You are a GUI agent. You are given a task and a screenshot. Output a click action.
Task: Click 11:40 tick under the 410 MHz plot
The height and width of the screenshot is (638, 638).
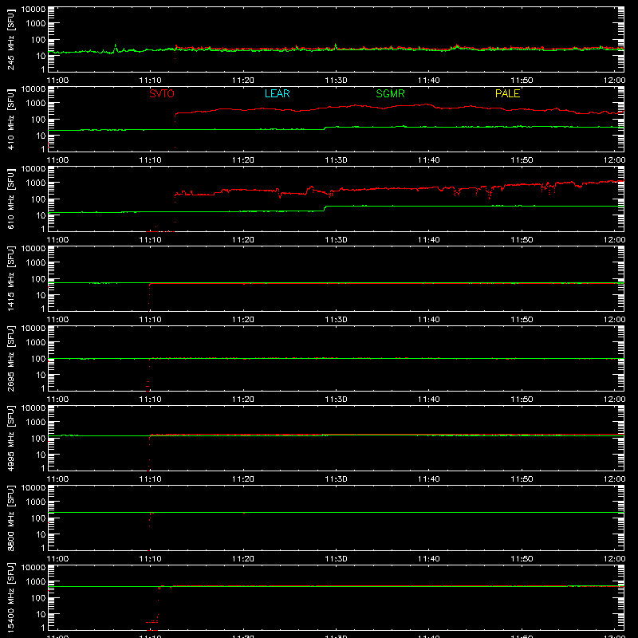[x=429, y=160]
